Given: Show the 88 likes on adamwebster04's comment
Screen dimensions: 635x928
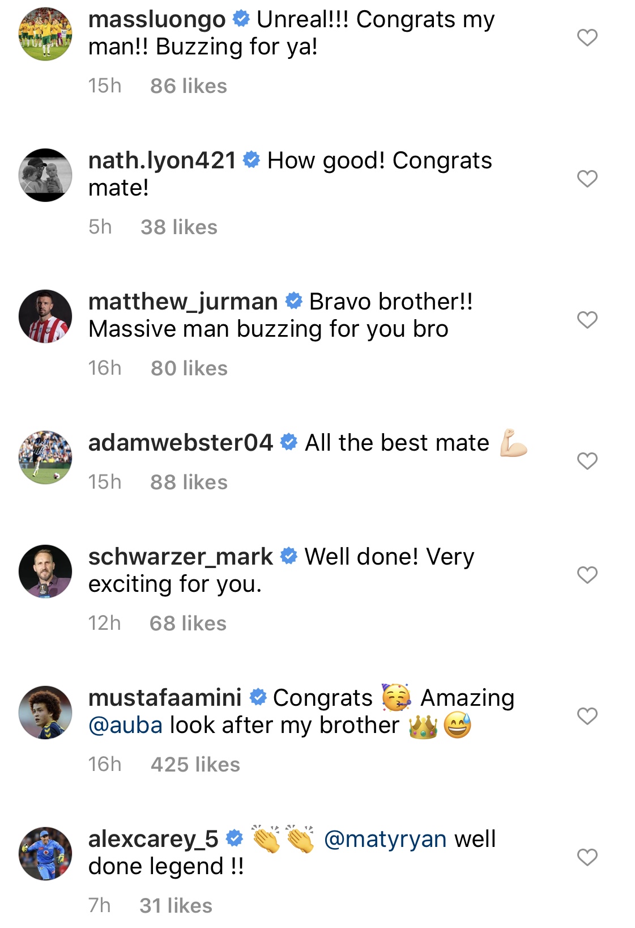Looking at the screenshot, I should 189,482.
